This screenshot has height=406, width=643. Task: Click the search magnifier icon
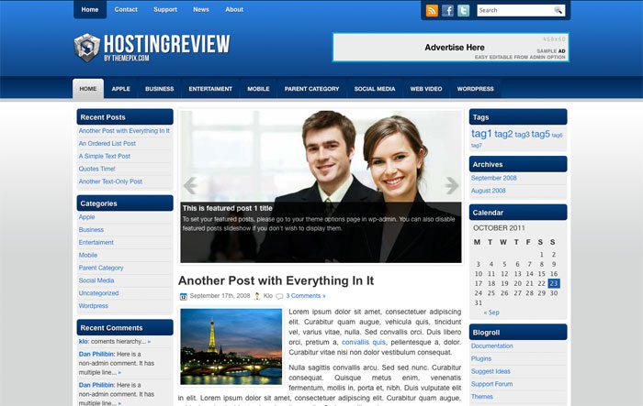click(x=558, y=10)
